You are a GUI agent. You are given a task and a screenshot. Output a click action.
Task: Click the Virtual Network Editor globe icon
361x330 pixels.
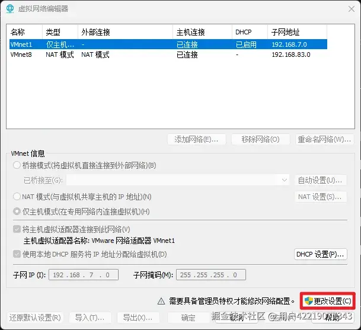click(10, 9)
